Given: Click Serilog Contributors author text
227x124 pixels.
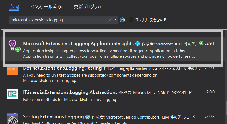Looking at the screenshot, I should pyautogui.click(x=142, y=117).
